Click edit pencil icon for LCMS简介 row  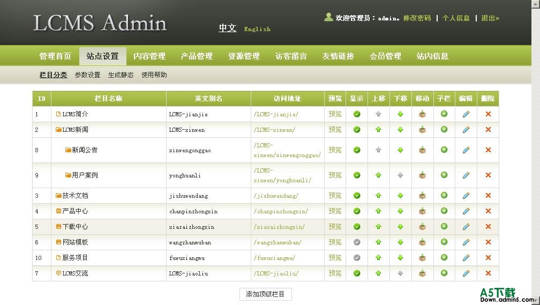pos(466,114)
